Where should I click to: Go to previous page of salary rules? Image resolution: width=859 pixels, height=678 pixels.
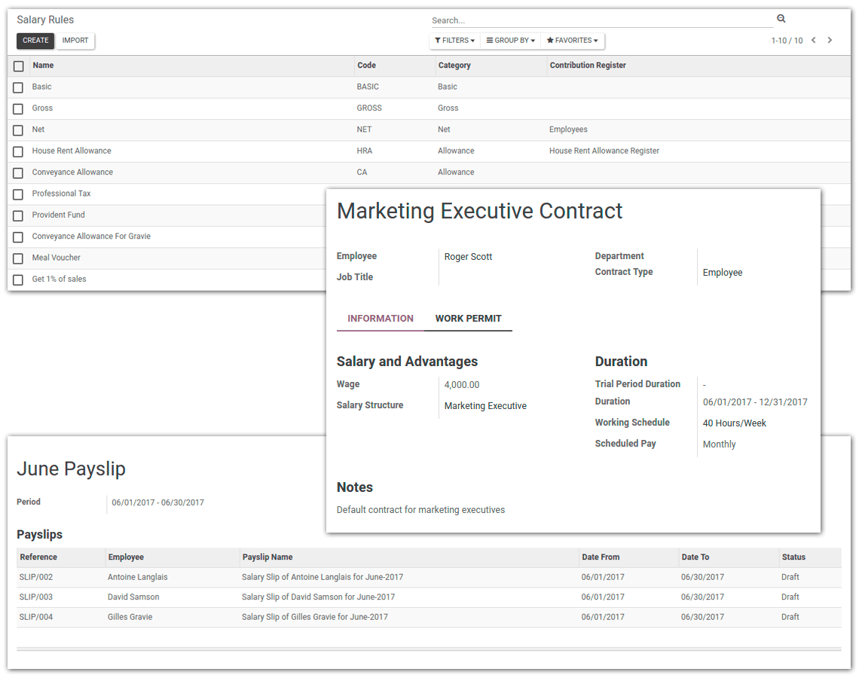(813, 40)
